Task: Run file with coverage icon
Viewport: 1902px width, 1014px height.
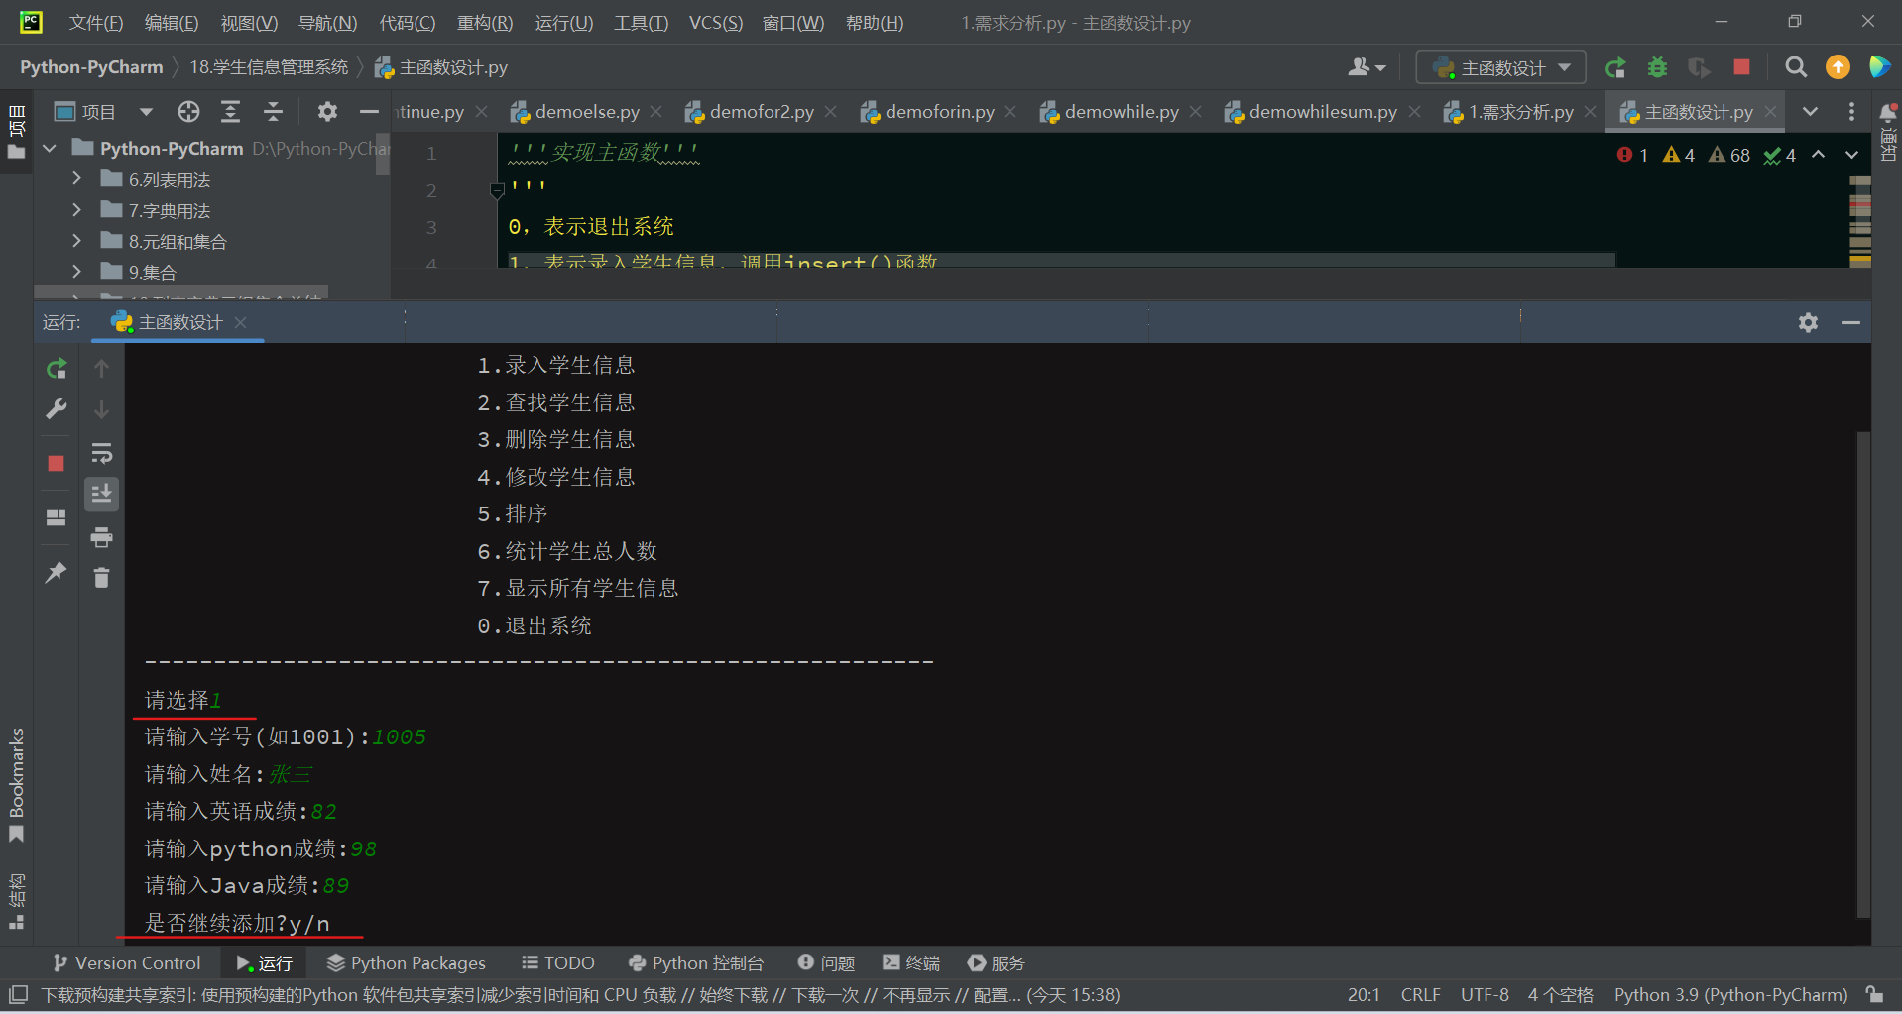Action: [x=1699, y=67]
